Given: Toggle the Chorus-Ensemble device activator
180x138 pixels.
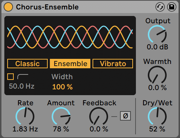Looking at the screenshot, I should (x=8, y=7).
